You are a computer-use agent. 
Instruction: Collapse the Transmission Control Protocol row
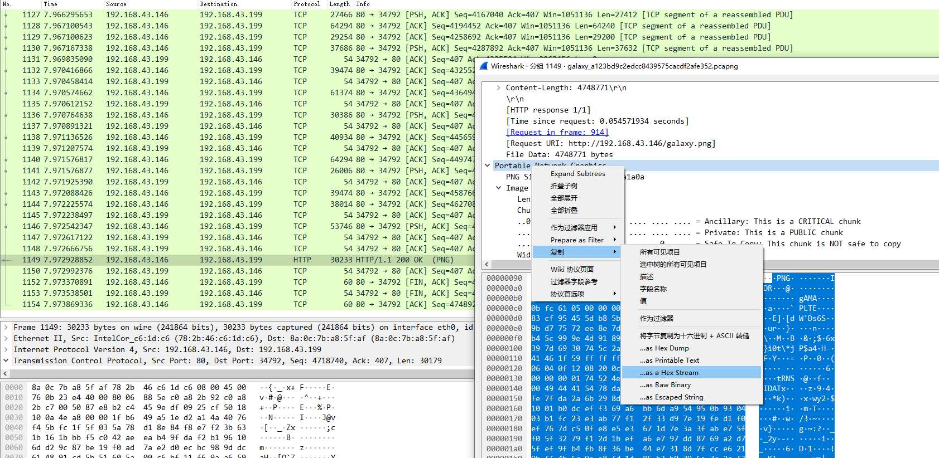6,361
